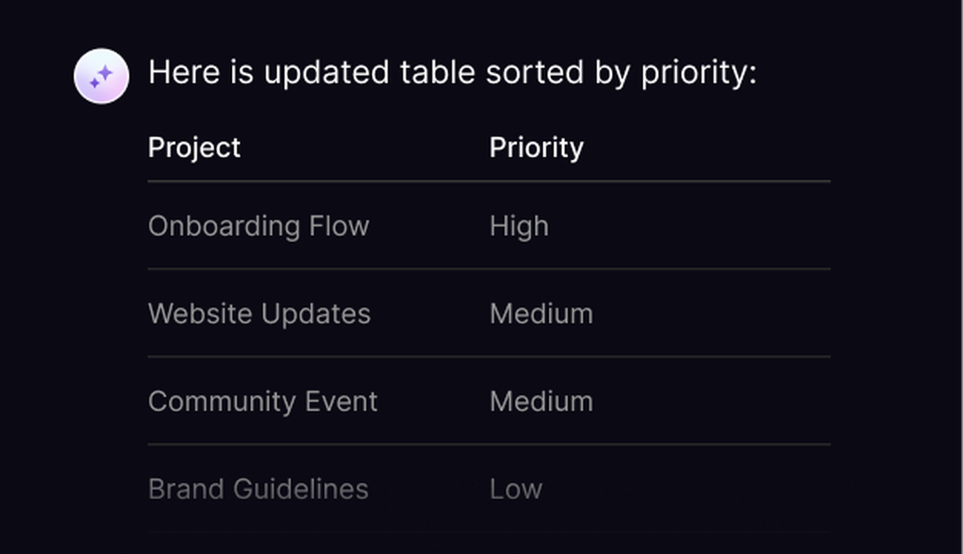Click the divider below the Website Updates row
The image size is (963, 554).
click(x=489, y=357)
